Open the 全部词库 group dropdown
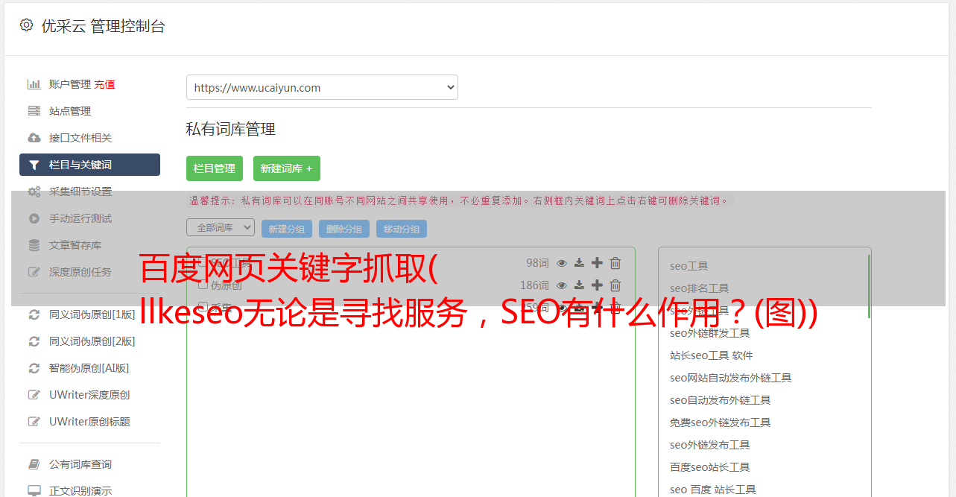 [221, 227]
